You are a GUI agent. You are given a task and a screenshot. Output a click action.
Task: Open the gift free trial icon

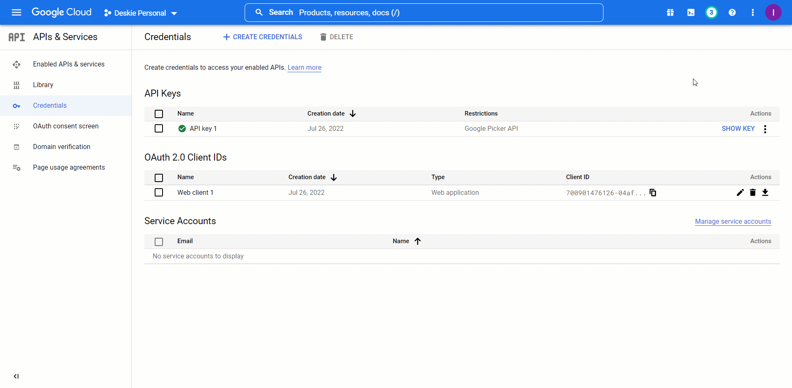(x=670, y=12)
